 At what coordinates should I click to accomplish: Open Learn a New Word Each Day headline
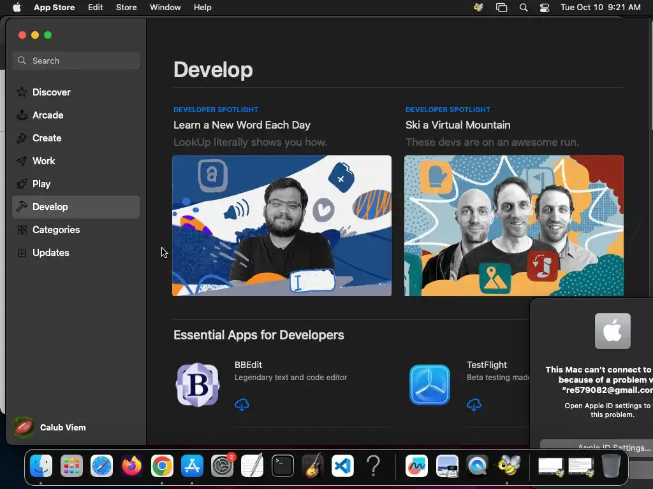coord(242,125)
